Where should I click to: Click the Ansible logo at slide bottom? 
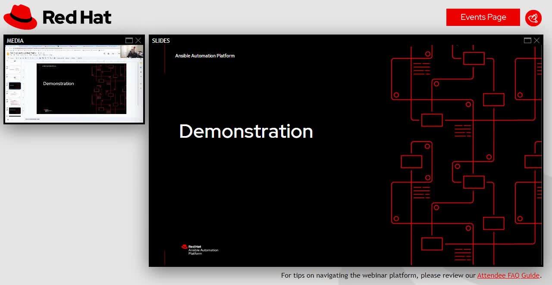pos(200,250)
